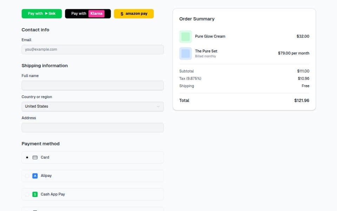
Task: Click the Alipay payment icon
Action: click(x=35, y=175)
